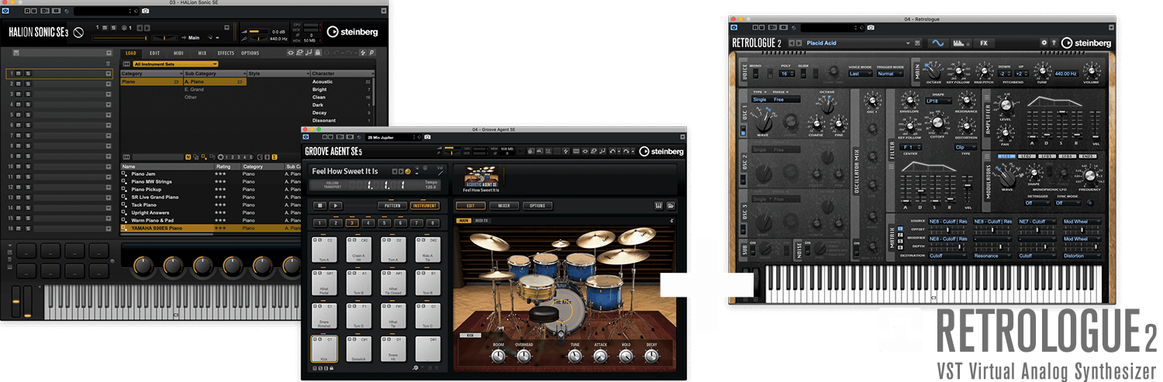
Task: Click the Retrologue help question mark icon
Action: (x=1054, y=43)
